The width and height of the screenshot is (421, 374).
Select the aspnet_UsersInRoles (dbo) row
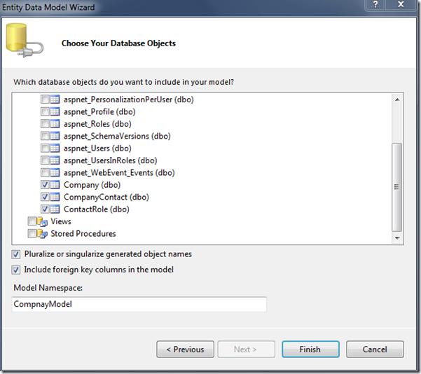(111, 160)
